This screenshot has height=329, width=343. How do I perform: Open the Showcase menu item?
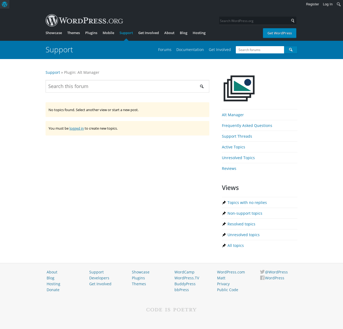pos(54,33)
